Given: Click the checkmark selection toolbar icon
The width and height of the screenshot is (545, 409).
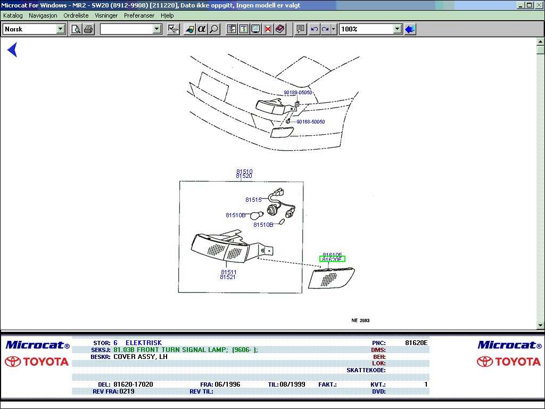Looking at the screenshot, I should click(173, 29).
